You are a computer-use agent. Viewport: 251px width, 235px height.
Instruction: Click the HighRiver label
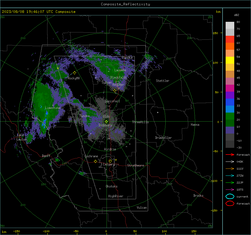click(116, 196)
